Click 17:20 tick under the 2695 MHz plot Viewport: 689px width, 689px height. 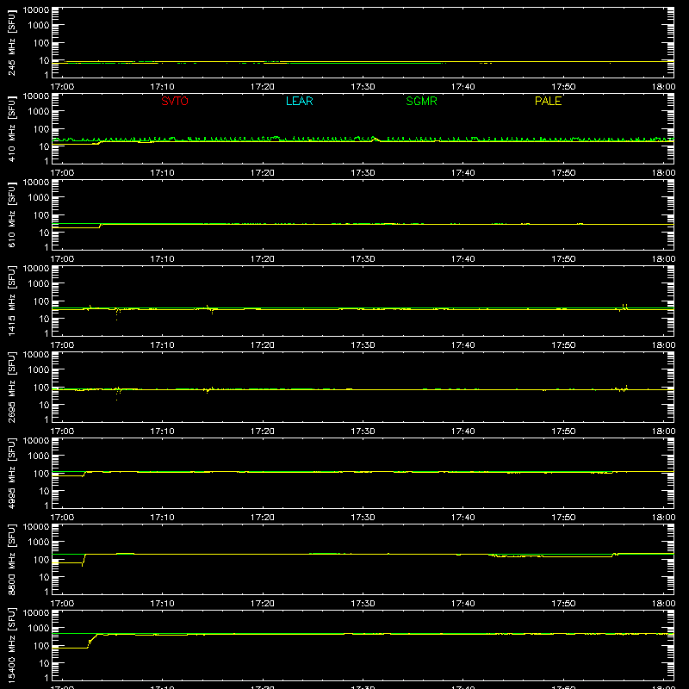263,431
